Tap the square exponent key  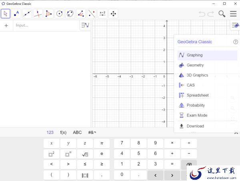point(52,154)
